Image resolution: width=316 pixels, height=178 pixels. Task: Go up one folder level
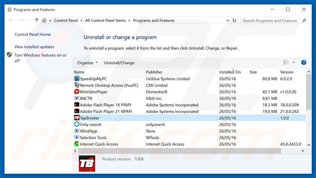click(36, 20)
